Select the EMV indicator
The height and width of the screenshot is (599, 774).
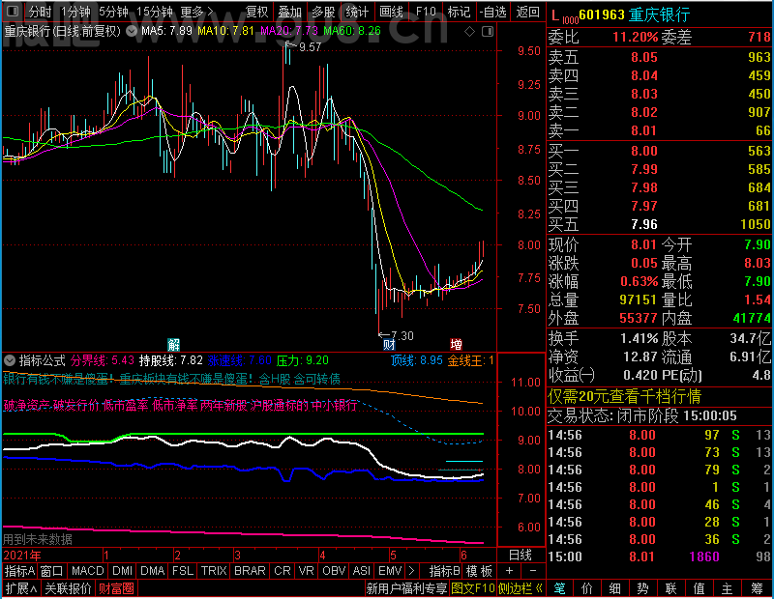(390, 571)
